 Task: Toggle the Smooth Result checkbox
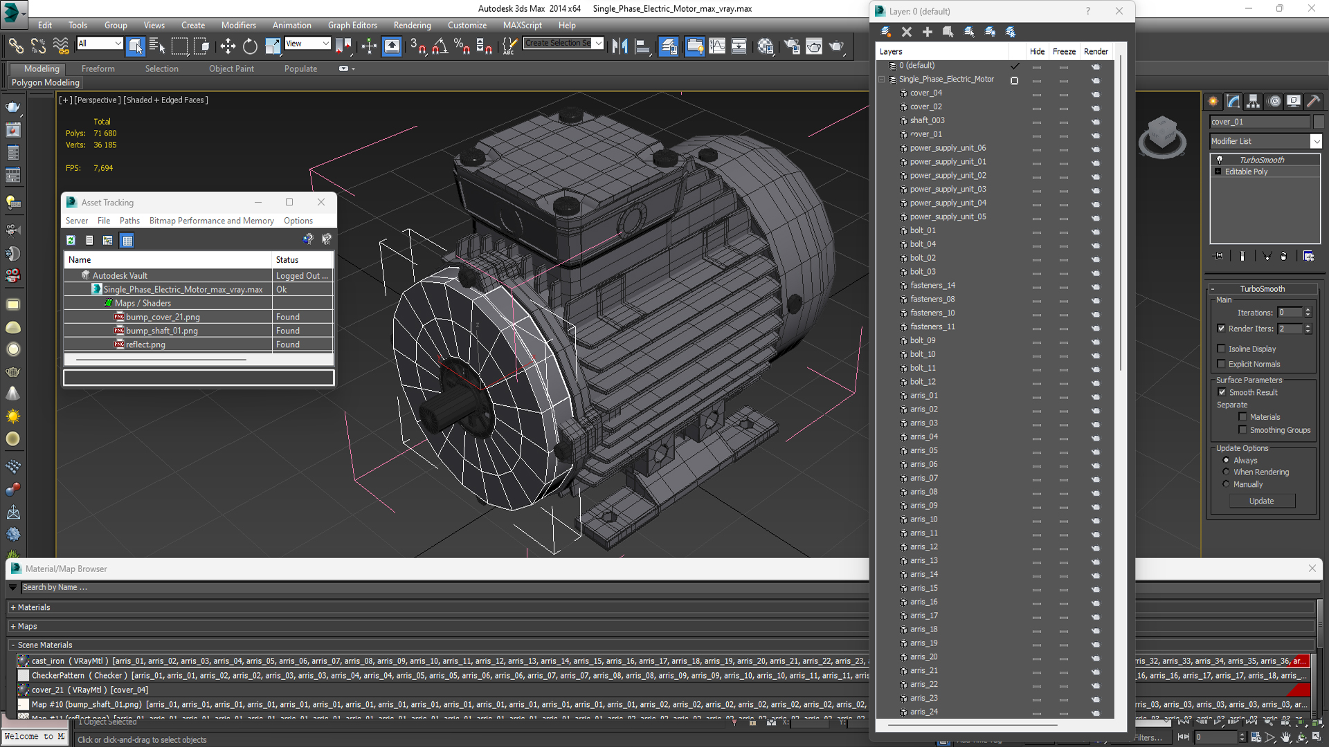[1222, 392]
